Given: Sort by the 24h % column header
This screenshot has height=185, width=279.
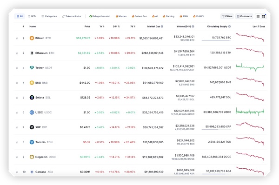Looking at the screenshot, I should point(116,26).
